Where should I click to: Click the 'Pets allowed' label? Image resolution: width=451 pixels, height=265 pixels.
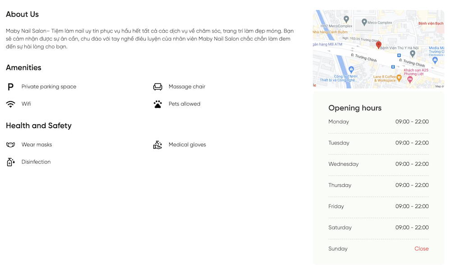coord(184,104)
